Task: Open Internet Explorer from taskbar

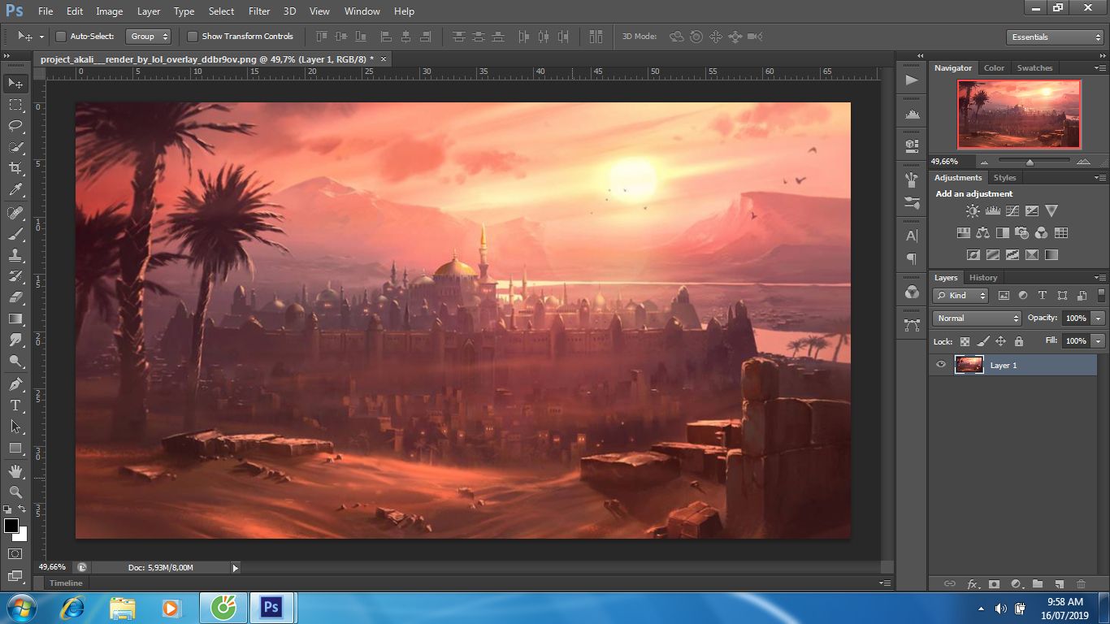Action: click(x=73, y=608)
